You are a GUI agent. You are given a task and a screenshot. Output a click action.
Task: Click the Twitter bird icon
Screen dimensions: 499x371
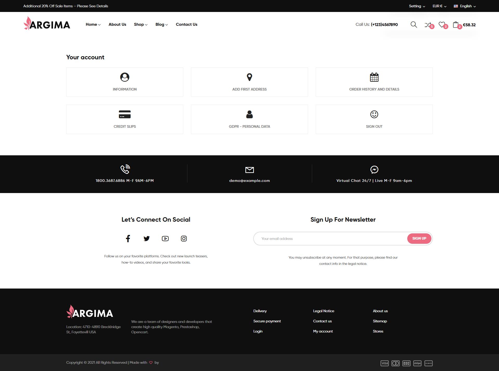147,239
